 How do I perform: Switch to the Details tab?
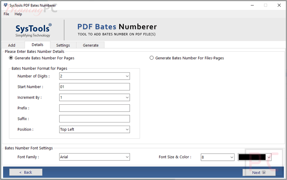(37, 45)
